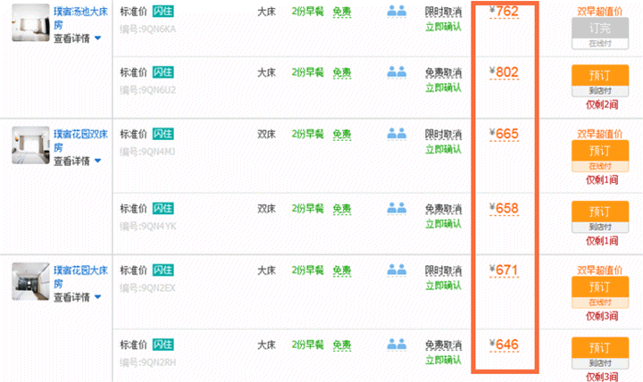Click 免费取消 in the ¥646 row
643x382 pixels.
443,345
